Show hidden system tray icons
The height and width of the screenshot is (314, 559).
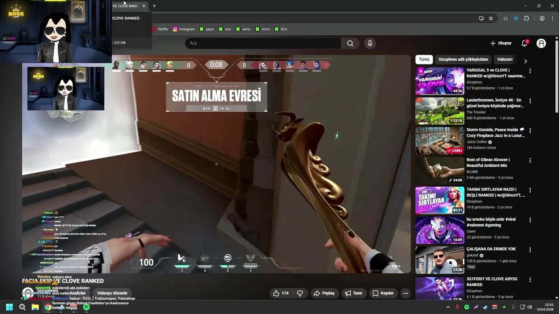[x=448, y=307]
